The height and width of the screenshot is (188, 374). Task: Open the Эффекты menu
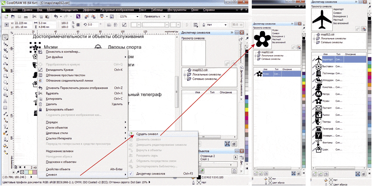click(89, 10)
